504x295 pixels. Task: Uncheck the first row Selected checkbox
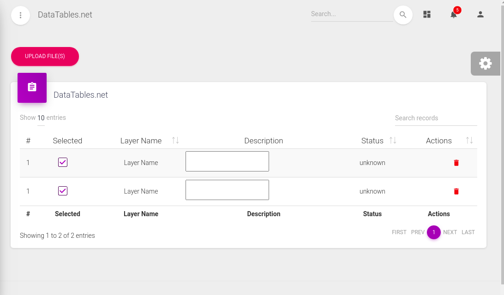pos(63,162)
